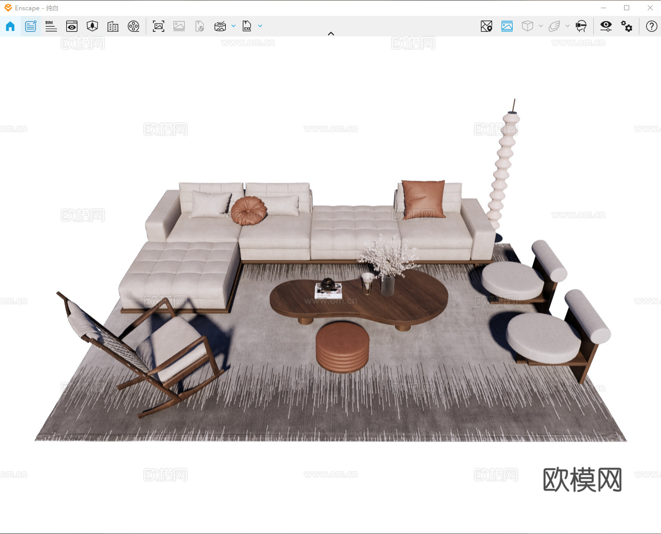Open the BIM information panel
This screenshot has height=534, width=661.
(51, 26)
